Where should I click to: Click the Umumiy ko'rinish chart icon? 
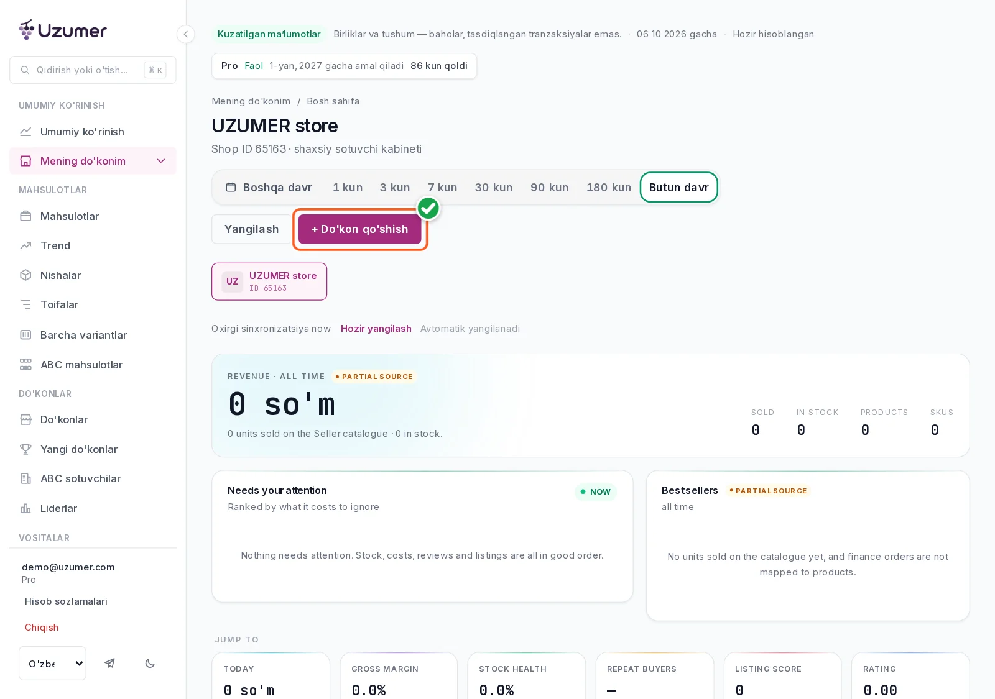(25, 132)
